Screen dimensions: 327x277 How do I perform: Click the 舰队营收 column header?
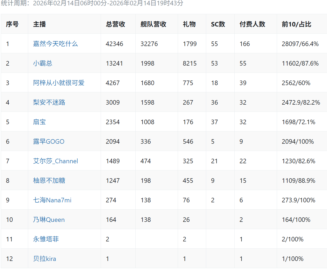[x=153, y=24]
